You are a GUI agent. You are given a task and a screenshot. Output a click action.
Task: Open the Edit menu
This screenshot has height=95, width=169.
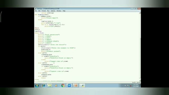[39, 11]
